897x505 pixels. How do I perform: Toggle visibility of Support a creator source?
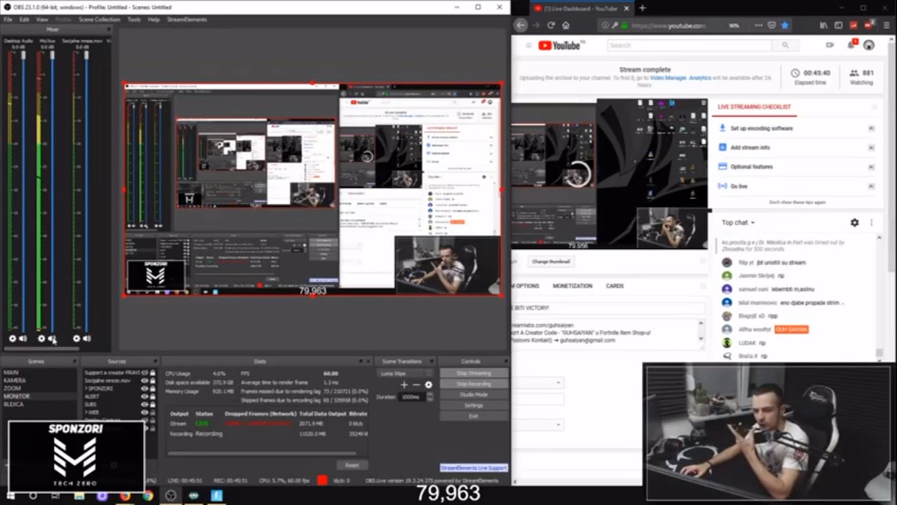(144, 372)
